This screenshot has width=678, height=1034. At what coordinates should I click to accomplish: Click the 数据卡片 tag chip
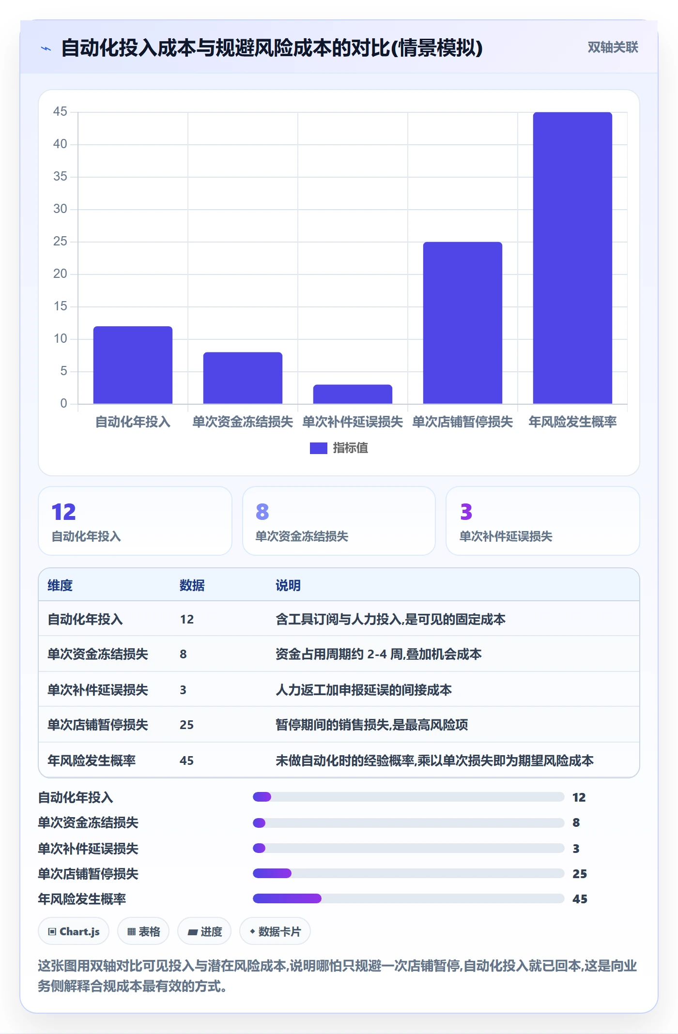(x=275, y=932)
